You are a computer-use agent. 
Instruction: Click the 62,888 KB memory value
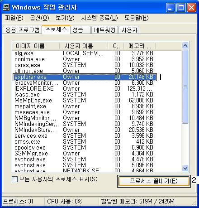[141, 101]
